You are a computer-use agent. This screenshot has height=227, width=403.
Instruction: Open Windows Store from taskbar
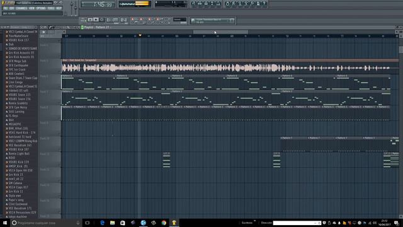(x=123, y=223)
